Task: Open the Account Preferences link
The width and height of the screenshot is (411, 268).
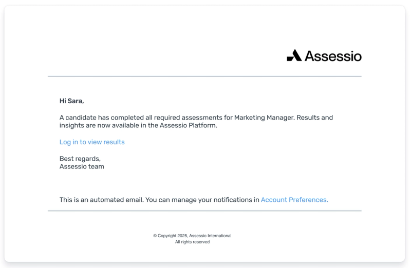Action: [x=294, y=200]
